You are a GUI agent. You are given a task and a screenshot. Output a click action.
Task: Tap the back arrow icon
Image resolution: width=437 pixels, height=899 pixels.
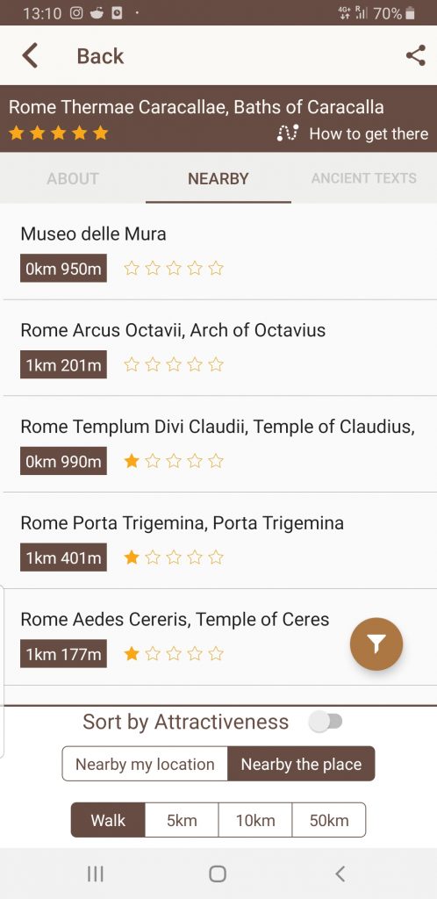(30, 56)
